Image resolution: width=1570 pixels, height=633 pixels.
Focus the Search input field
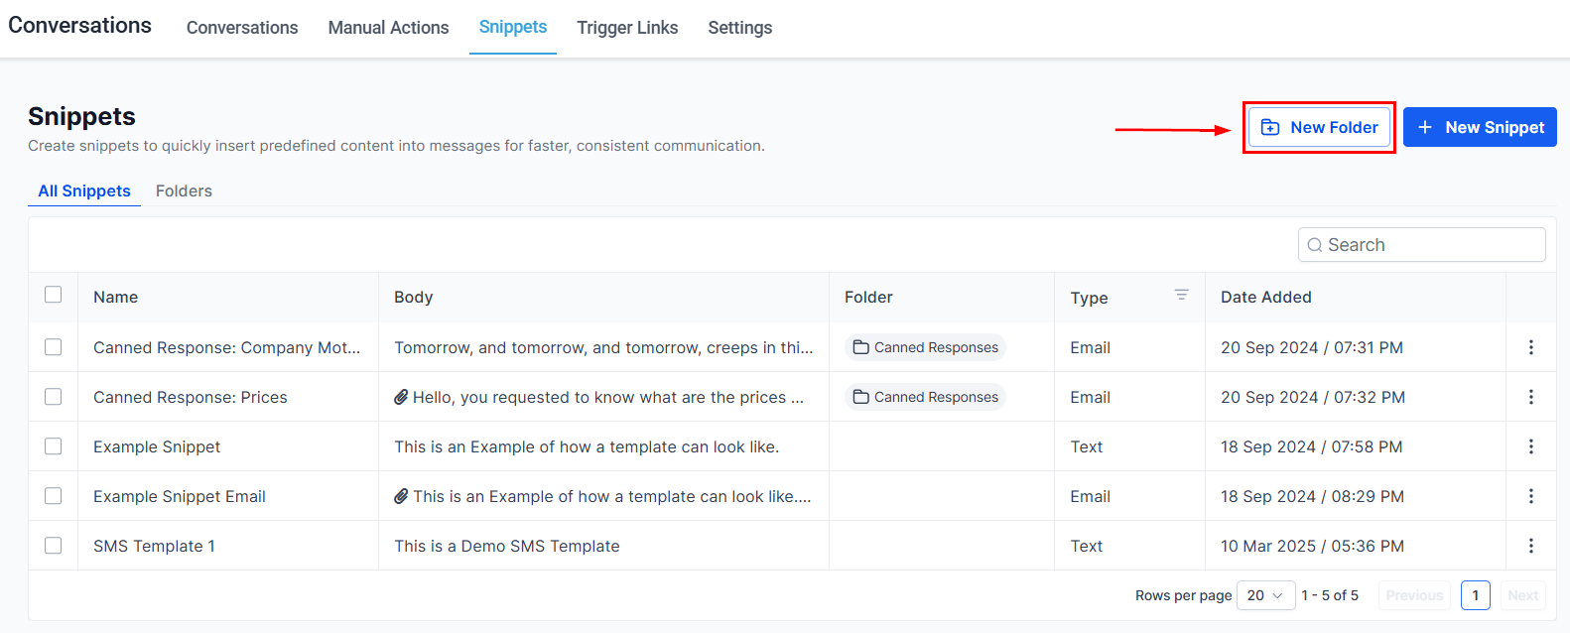(1421, 245)
